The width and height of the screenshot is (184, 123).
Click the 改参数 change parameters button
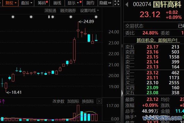[59, 101]
